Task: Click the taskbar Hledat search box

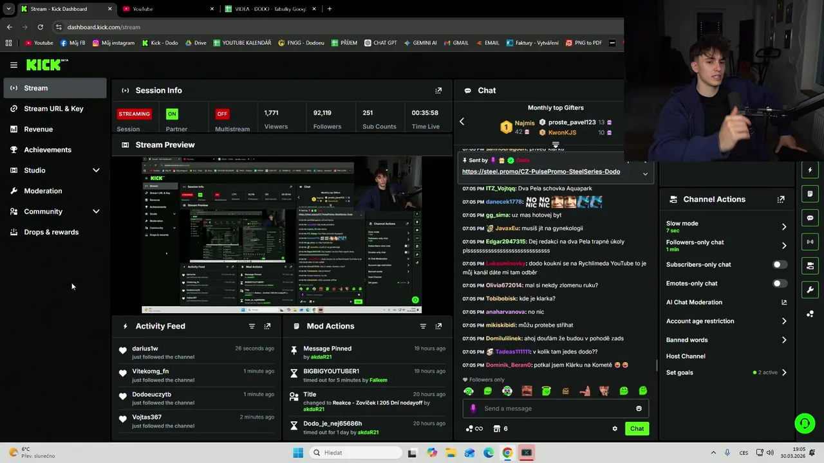Action: [355, 453]
